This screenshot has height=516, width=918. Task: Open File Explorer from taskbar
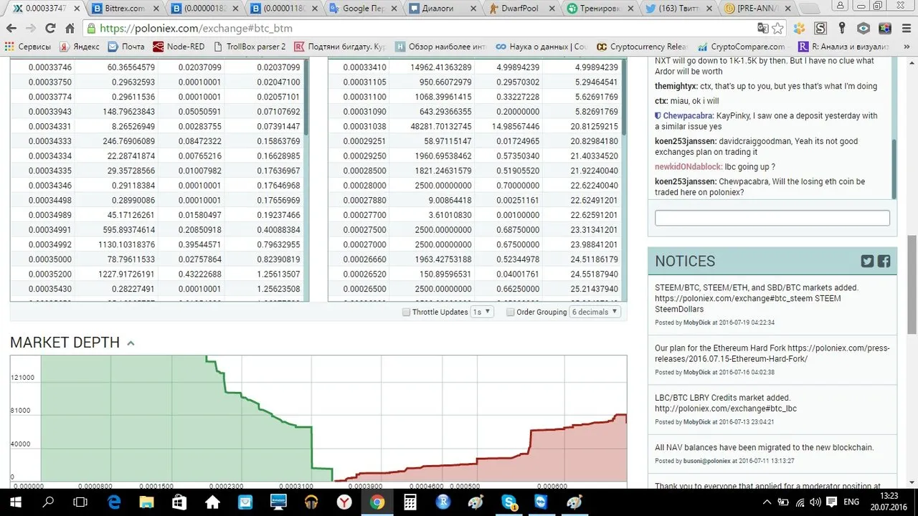point(147,502)
